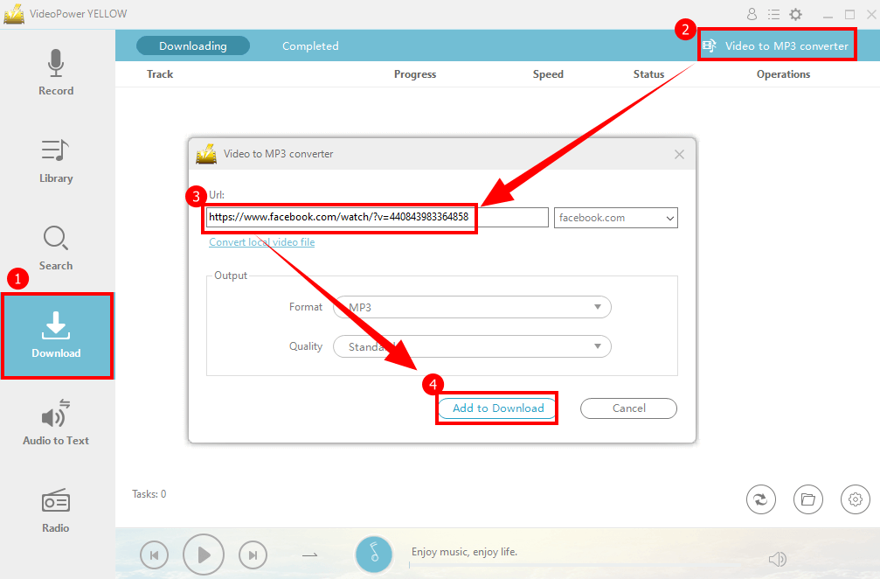
Task: Go to the Download section
Action: tap(57, 335)
